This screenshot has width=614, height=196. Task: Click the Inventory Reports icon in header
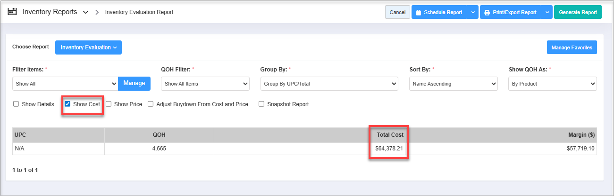[13, 12]
